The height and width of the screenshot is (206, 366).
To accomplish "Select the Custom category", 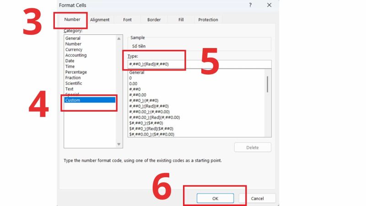I will [x=90, y=100].
